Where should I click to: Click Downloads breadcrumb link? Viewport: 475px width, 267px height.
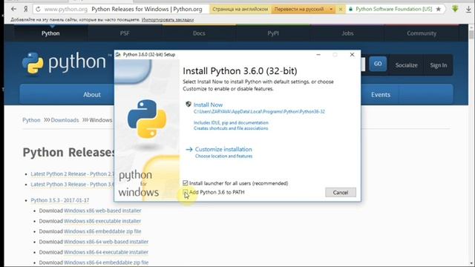tap(65, 120)
